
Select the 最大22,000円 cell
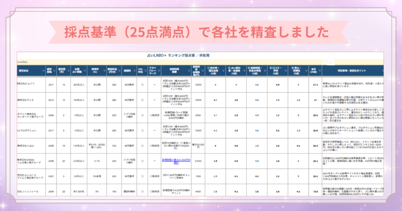[x=198, y=146]
